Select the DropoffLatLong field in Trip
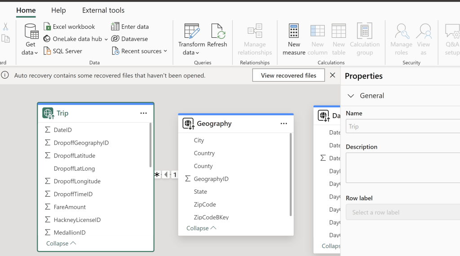Image resolution: width=460 pixels, height=256 pixels. tap(74, 168)
